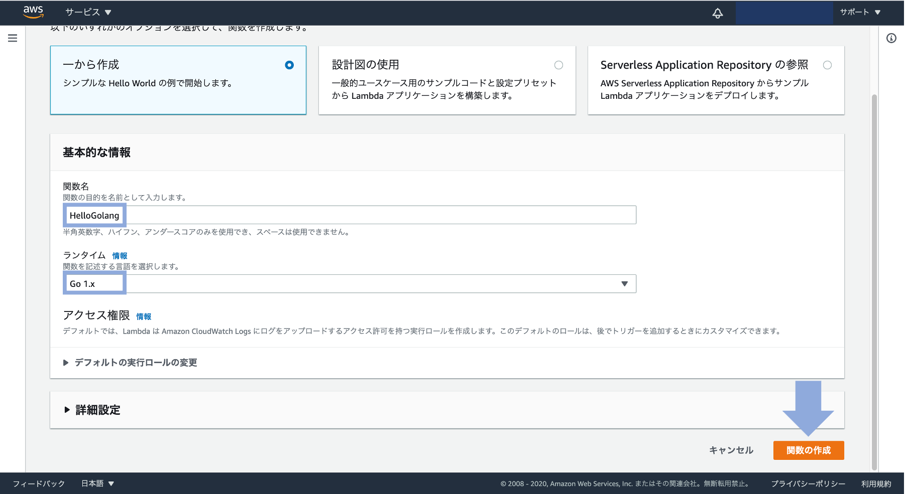Open the ランタイム Go 1.x dropdown

[x=350, y=284]
